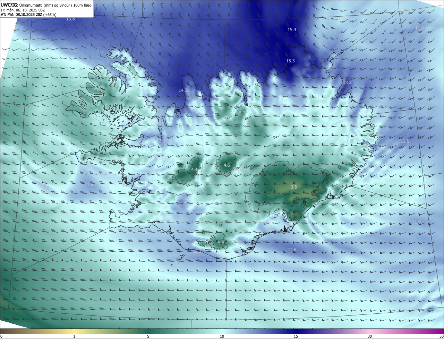Click the colorbar tick label 0
The width and height of the screenshot is (444, 339).
(1, 336)
